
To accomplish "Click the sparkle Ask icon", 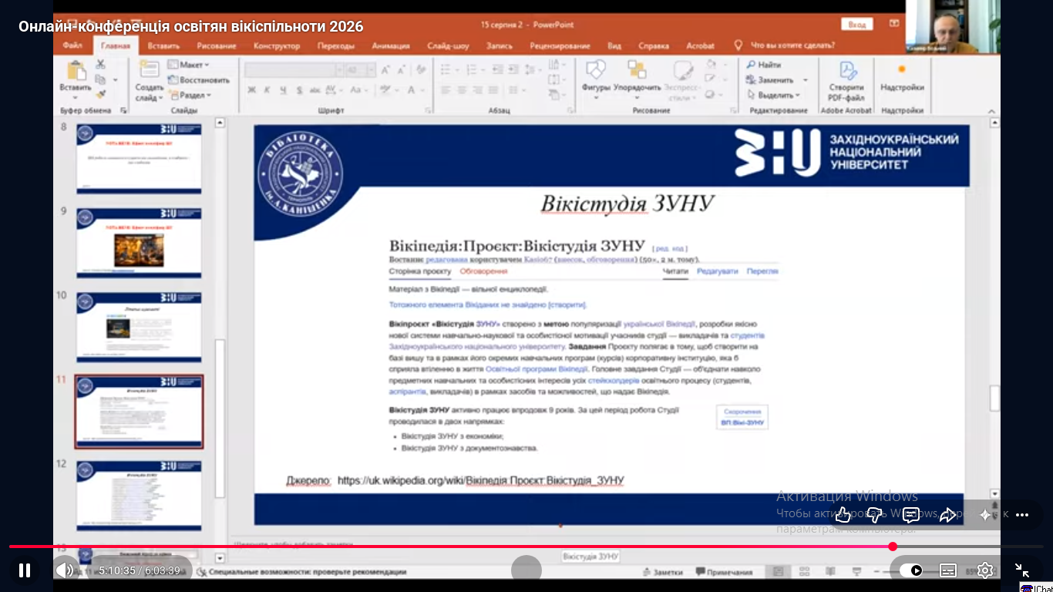I will pyautogui.click(x=985, y=515).
